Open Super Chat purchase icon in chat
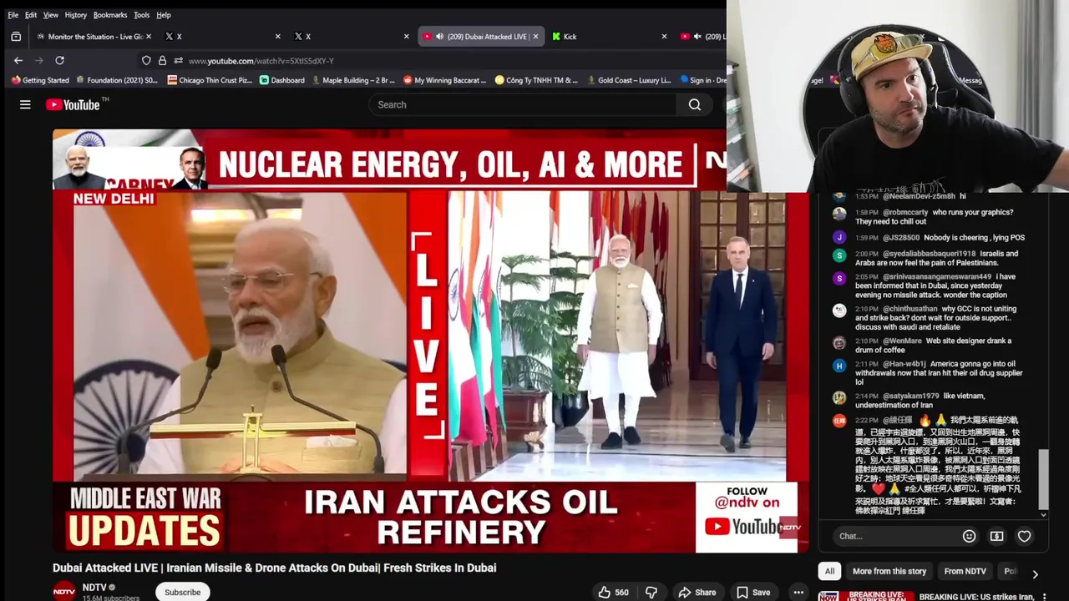 996,536
